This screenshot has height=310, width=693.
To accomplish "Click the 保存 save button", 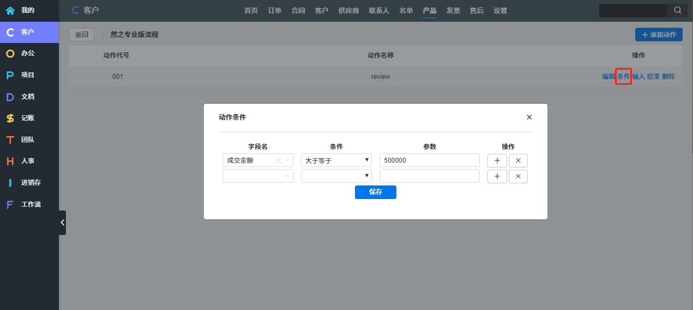I will [375, 192].
